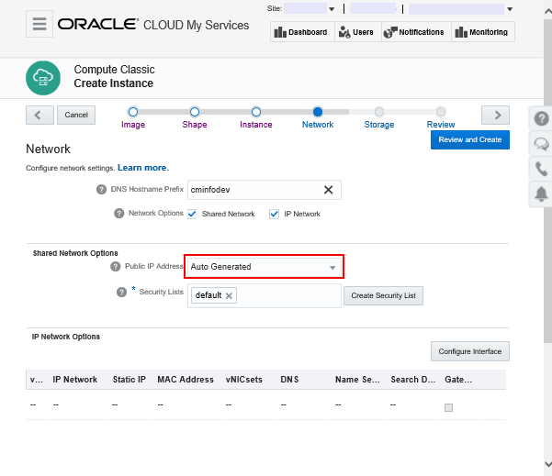
Task: Go to the Users page
Action: [356, 32]
